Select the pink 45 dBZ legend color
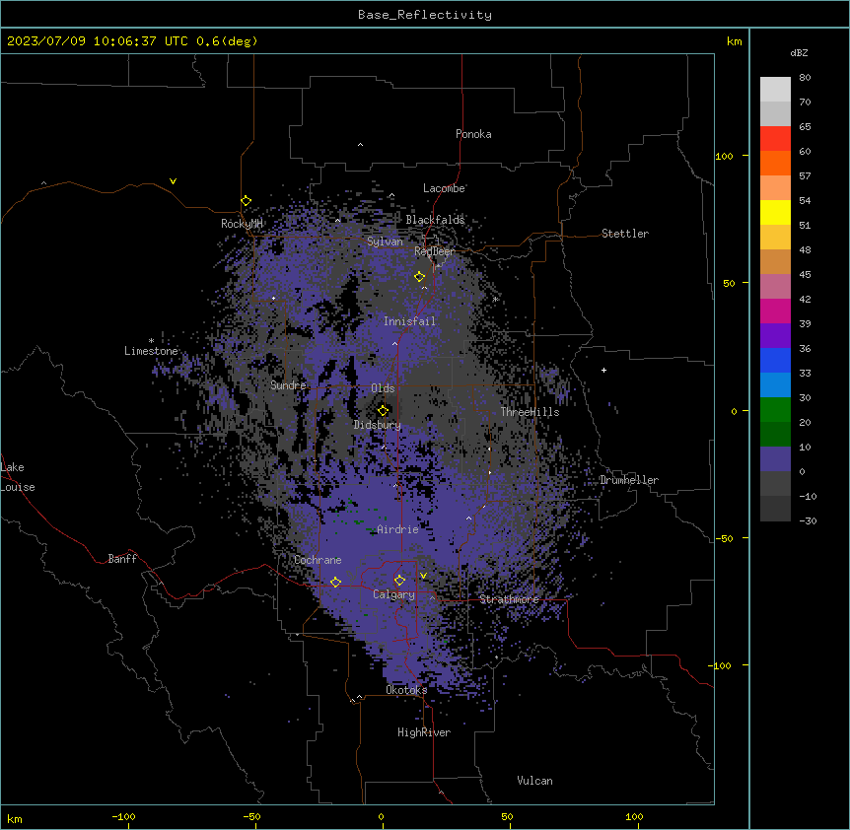Viewport: 850px width, 830px height. click(x=775, y=287)
